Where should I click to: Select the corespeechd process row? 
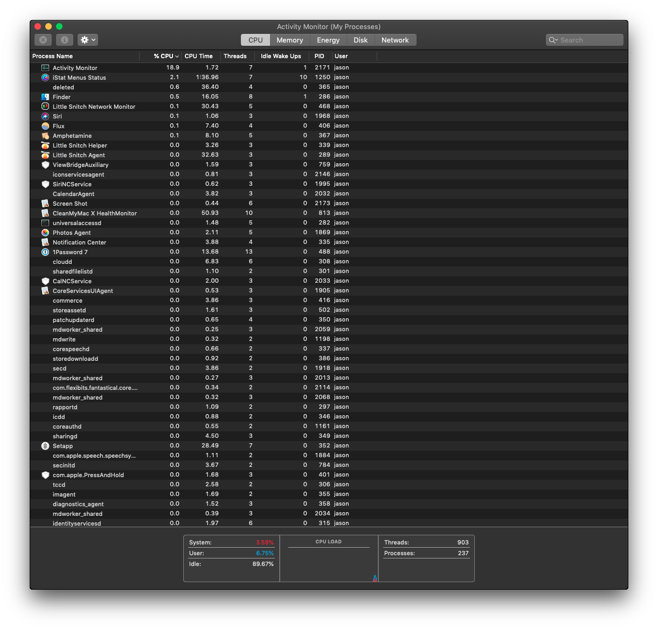coord(329,349)
